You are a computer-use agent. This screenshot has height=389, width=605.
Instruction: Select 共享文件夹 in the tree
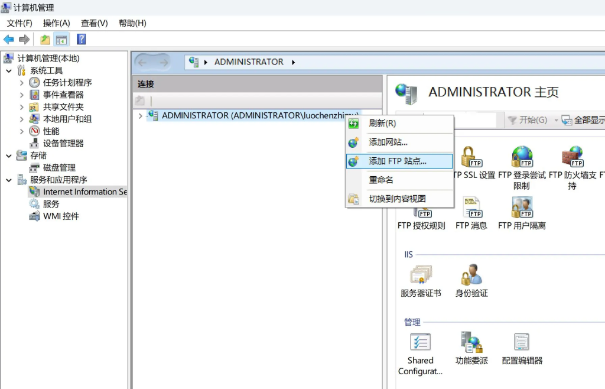(x=63, y=107)
